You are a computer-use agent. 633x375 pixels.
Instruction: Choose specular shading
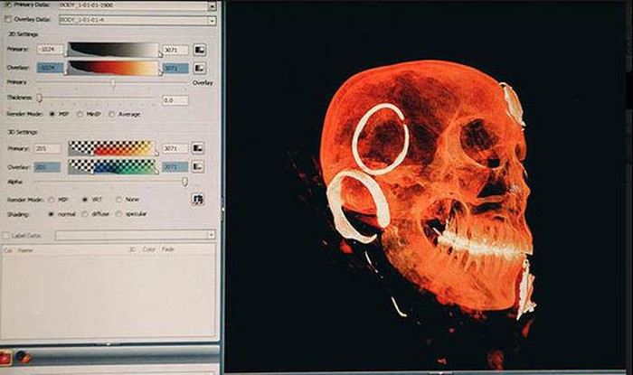118,214
